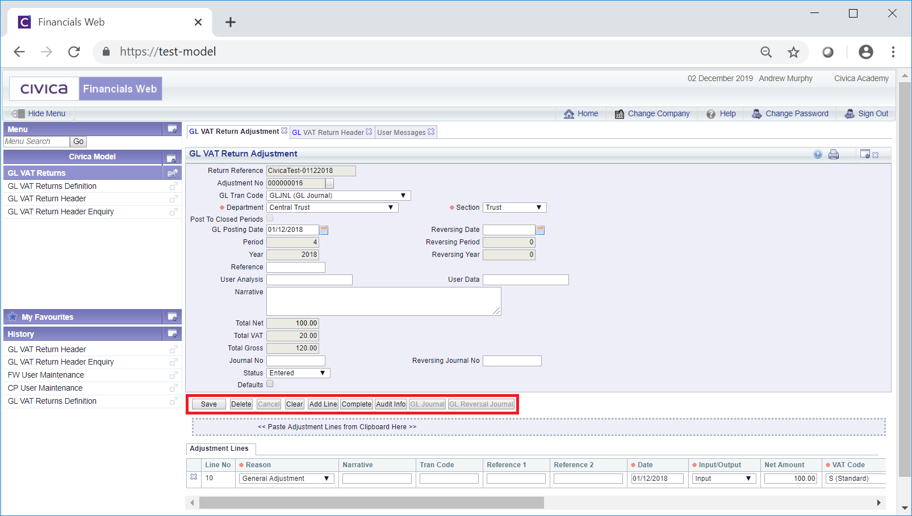Switch to User Messages tab
The image size is (912, 516).
[401, 133]
